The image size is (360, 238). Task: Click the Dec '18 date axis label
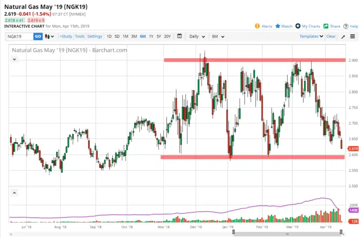pos(196,227)
